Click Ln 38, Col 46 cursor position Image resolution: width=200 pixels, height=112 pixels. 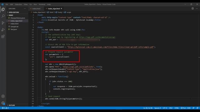point(148,108)
